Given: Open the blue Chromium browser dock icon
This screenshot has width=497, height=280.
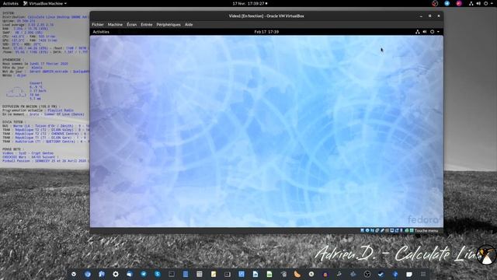Looking at the screenshot, I should (88, 275).
